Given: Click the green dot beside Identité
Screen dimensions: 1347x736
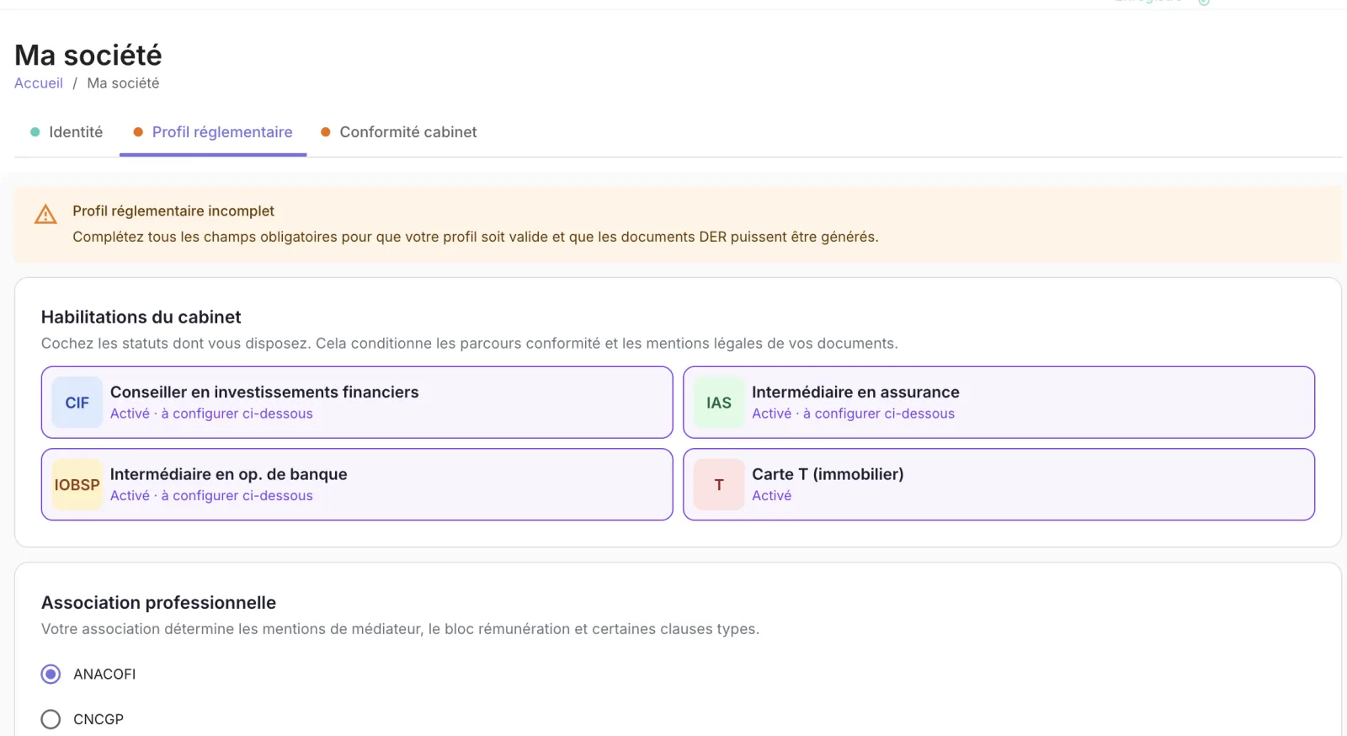Looking at the screenshot, I should (35, 132).
